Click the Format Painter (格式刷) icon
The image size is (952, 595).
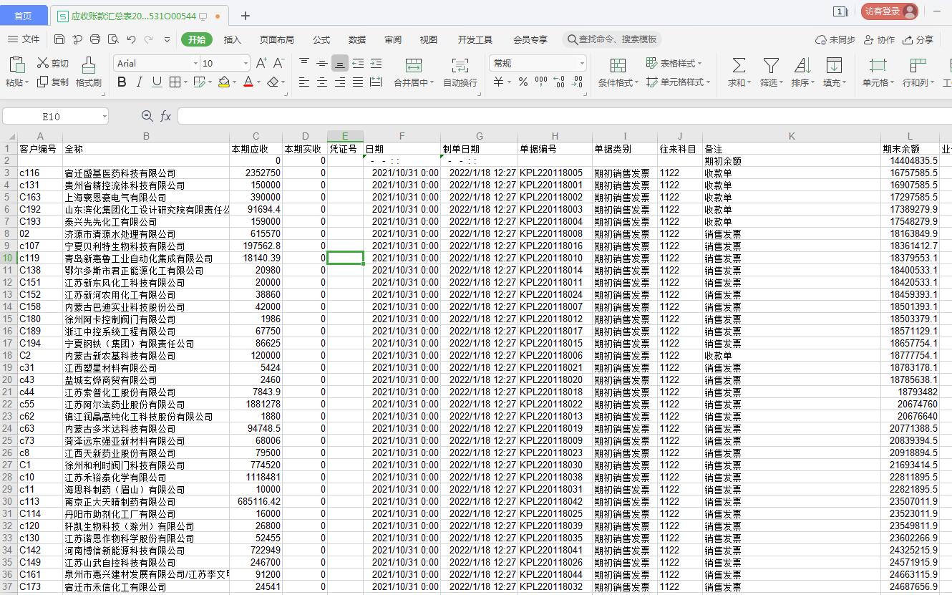(89, 66)
